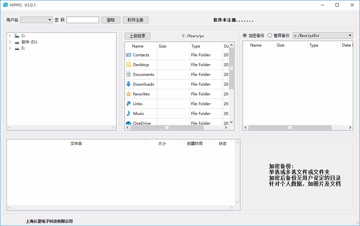Open the c:/EncriptDir backup directory dropdown
The image size is (360, 226).
[323, 35]
